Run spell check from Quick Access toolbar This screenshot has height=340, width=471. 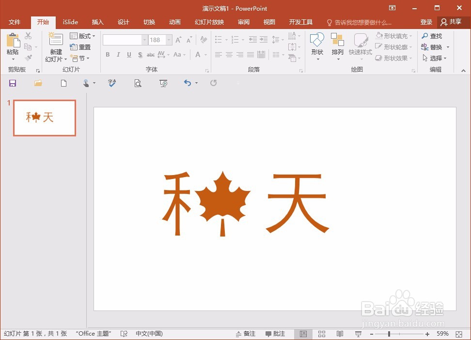112,83
